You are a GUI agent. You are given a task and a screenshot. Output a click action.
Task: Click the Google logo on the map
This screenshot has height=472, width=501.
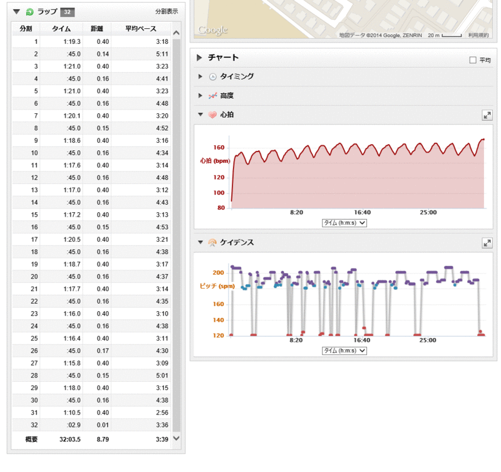[212, 30]
